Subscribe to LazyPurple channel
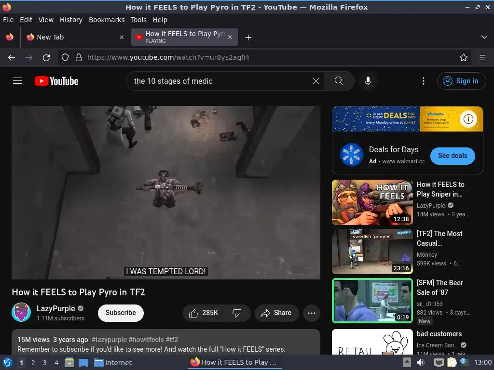 121,313
